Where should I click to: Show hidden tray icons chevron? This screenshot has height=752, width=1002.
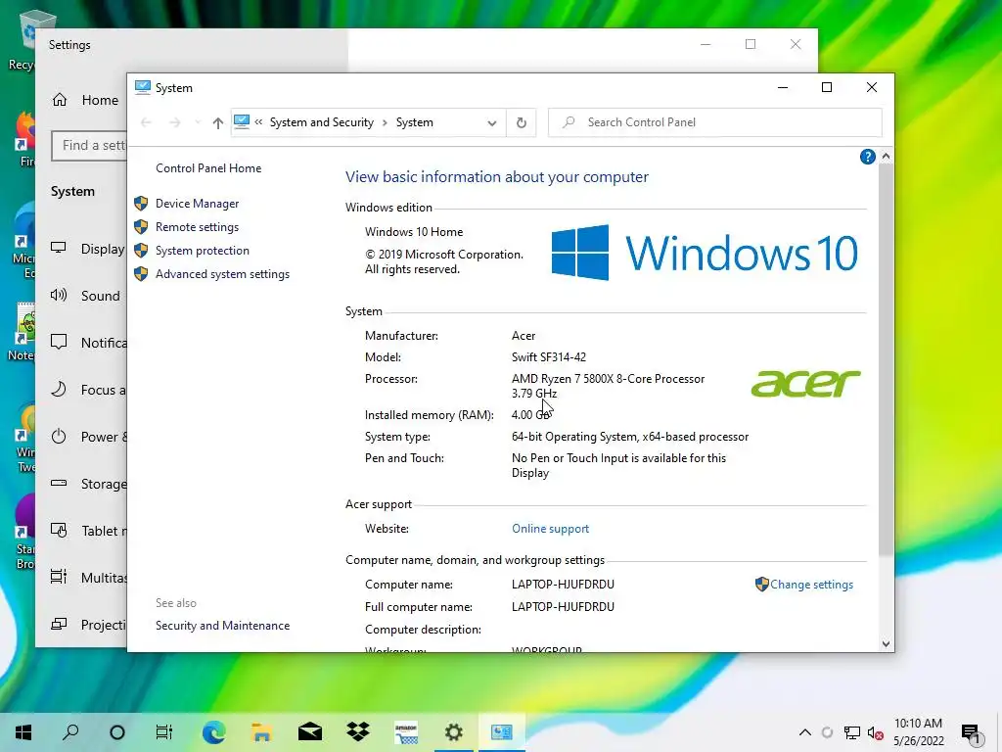click(x=805, y=732)
